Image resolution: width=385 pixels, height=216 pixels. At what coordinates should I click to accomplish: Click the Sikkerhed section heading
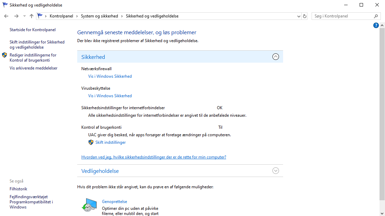[93, 57]
